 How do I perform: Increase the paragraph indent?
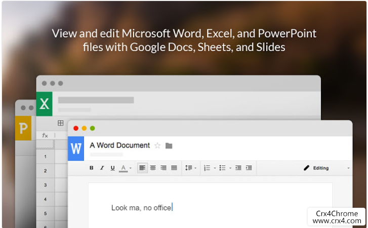[249, 168]
